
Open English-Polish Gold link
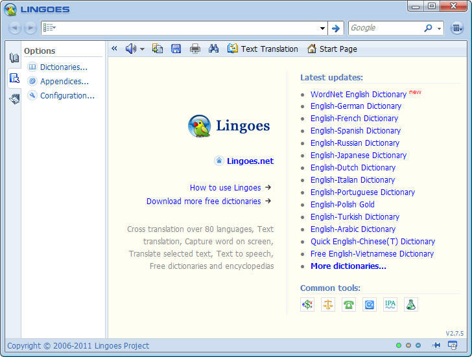coord(342,205)
